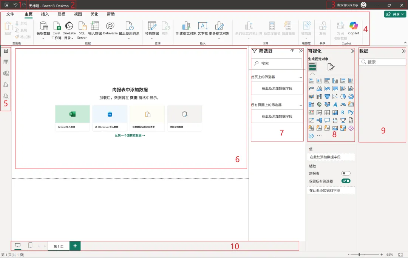Image resolution: width=408 pixels, height=258 pixels.
Task: Click the Save icon in the title bar
Action: click(x=7, y=5)
